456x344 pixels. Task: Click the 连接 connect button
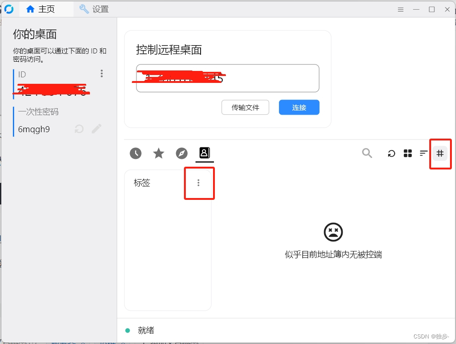click(x=299, y=107)
